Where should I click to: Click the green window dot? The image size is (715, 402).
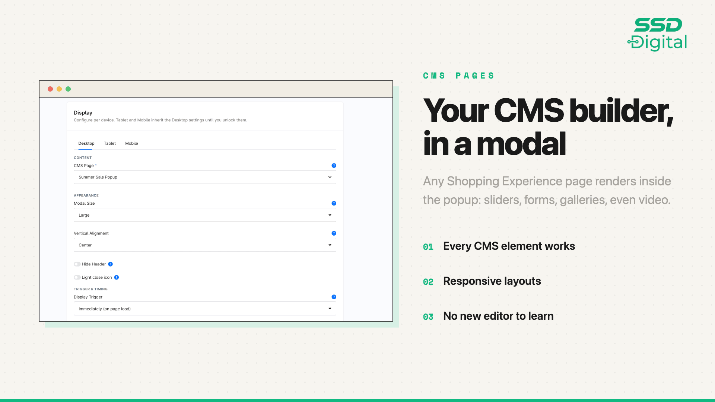68,89
